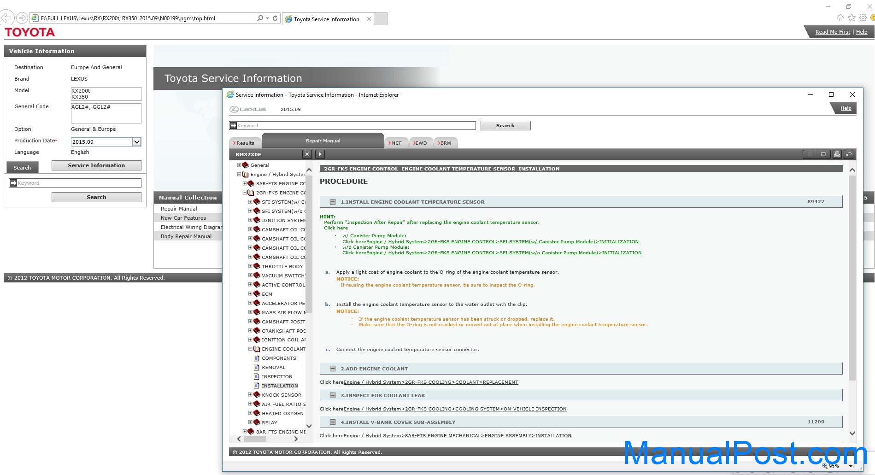Image resolution: width=875 pixels, height=475 pixels.
Task: Click the content pane scroll-down arrow
Action: tap(852, 433)
